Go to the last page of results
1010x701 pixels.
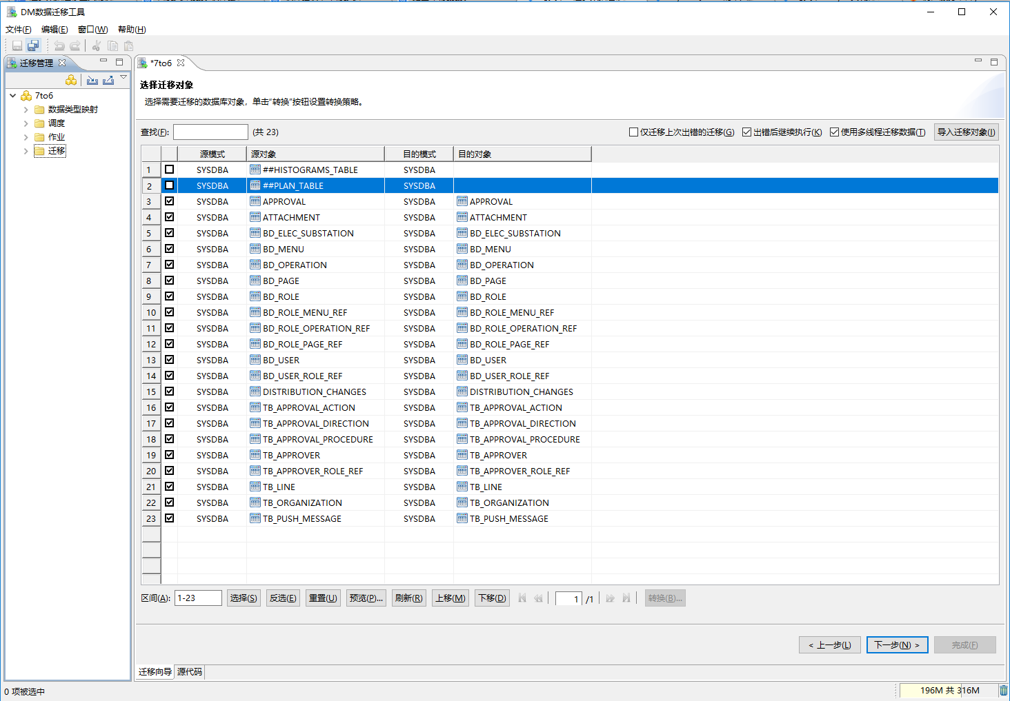tap(626, 598)
